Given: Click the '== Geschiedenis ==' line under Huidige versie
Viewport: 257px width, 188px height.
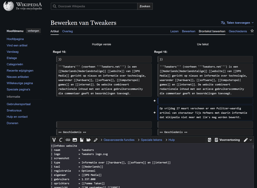Looking at the screenshot, I should tap(104, 132).
